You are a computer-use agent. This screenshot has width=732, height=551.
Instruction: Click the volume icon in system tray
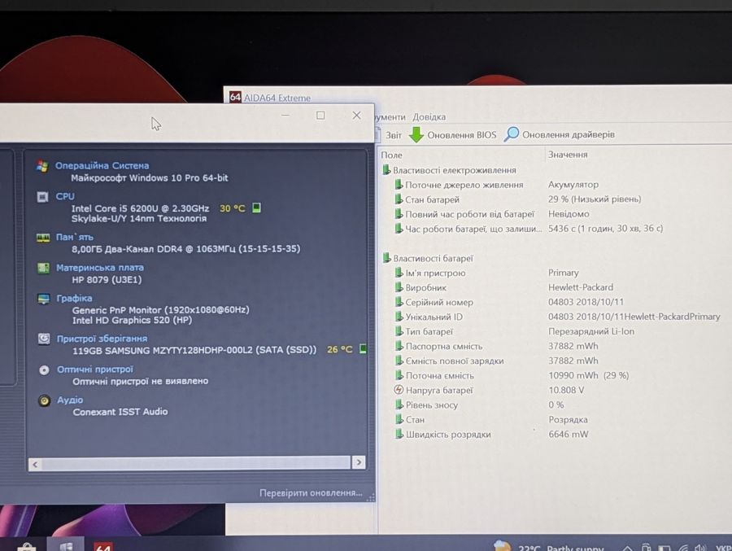[x=699, y=548]
